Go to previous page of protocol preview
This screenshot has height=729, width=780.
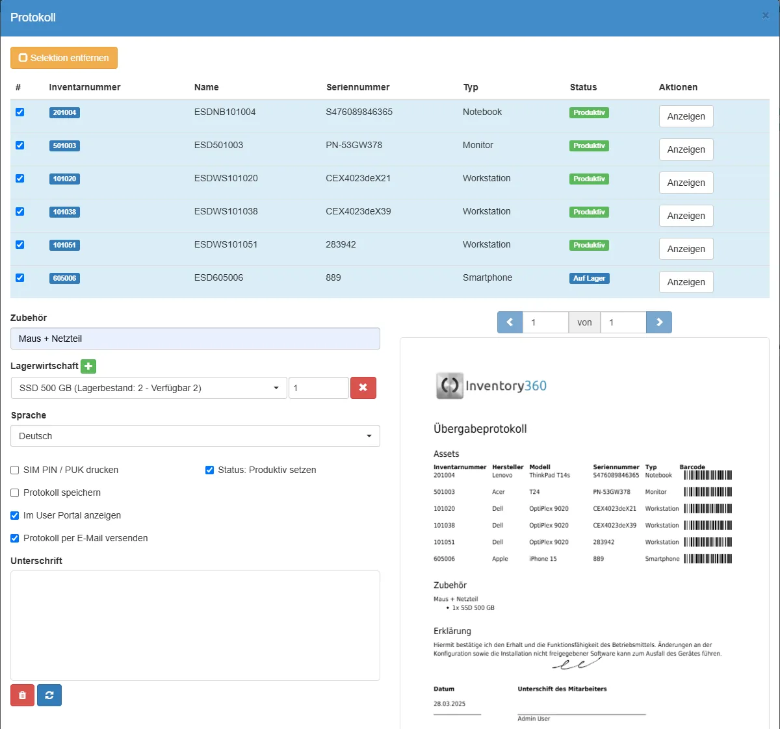tap(510, 322)
